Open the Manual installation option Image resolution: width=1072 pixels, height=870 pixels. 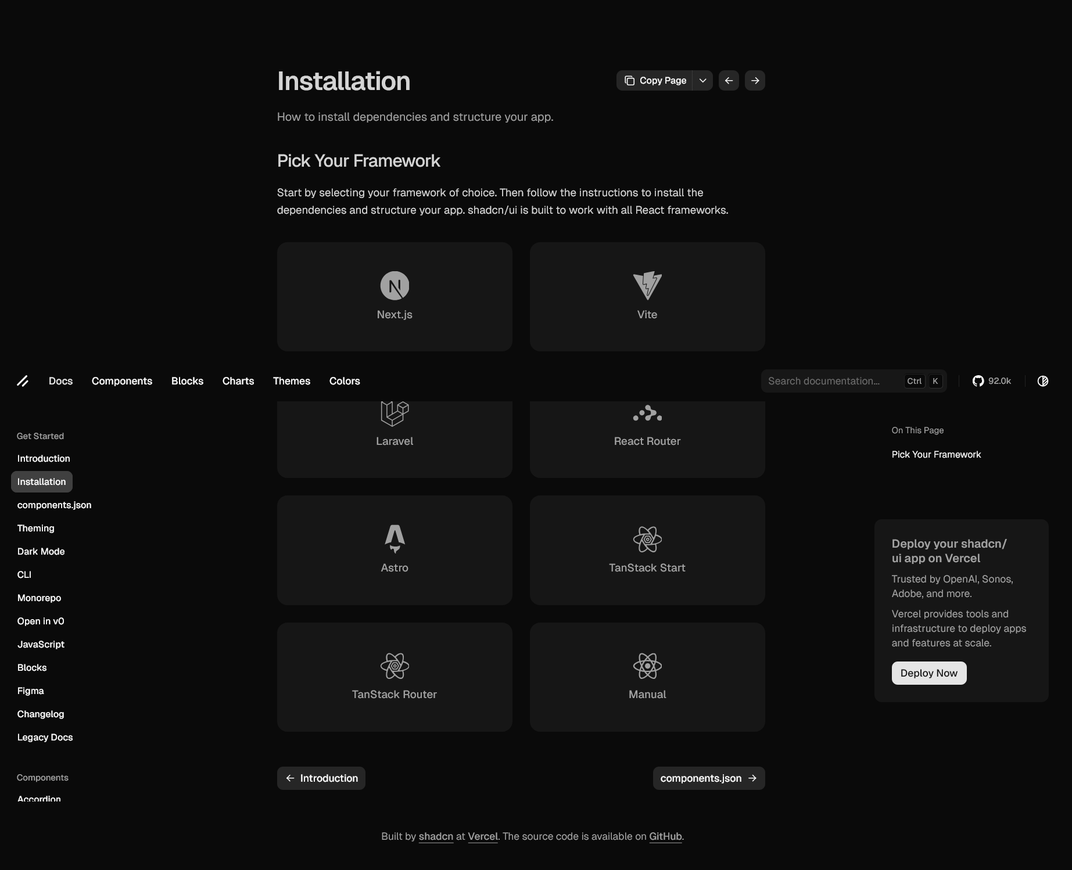coord(647,677)
